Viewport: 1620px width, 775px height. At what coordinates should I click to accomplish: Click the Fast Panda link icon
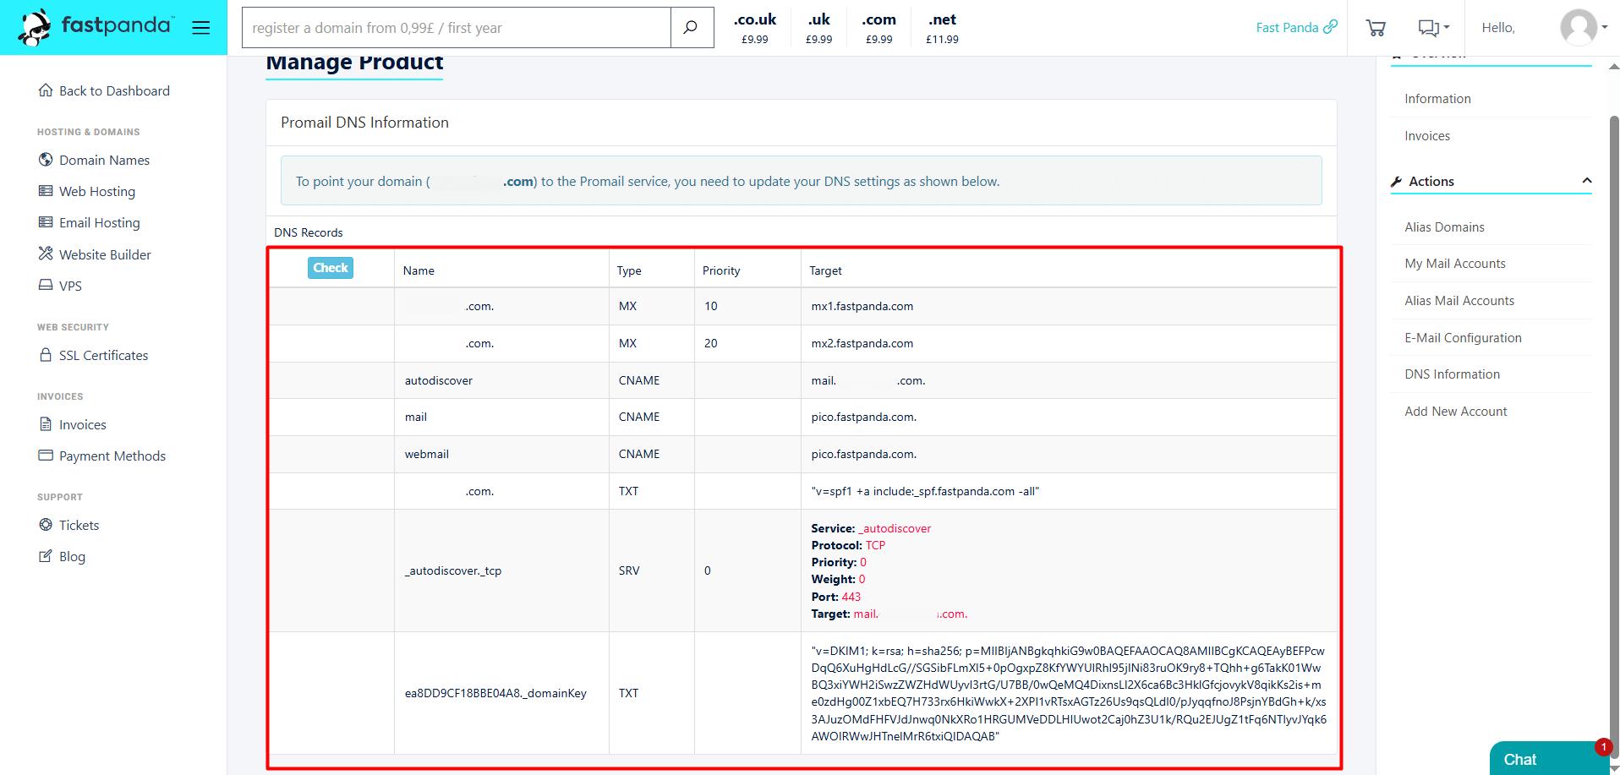1331,26
